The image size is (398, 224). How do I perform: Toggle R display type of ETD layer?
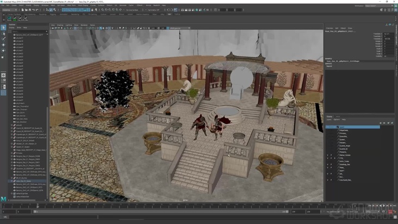coord(334,158)
